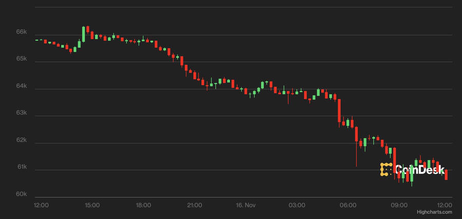The height and width of the screenshot is (219, 462).
Task: Click the 15:00 time axis label
Action: tap(92, 205)
